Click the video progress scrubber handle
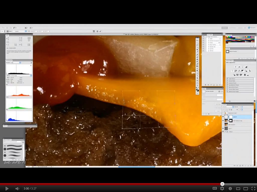 pyautogui.click(x=222, y=184)
